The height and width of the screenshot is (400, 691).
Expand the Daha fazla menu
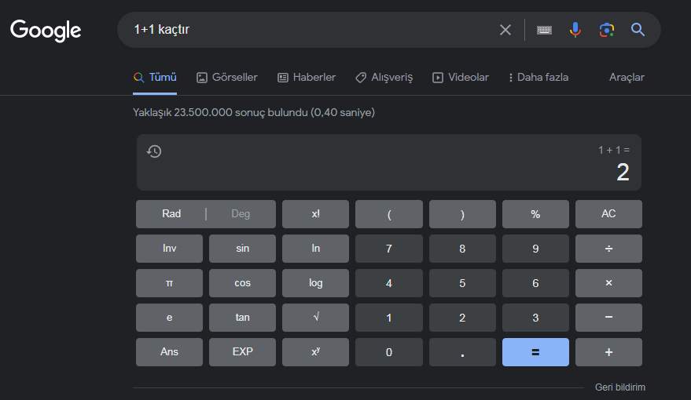click(x=538, y=78)
